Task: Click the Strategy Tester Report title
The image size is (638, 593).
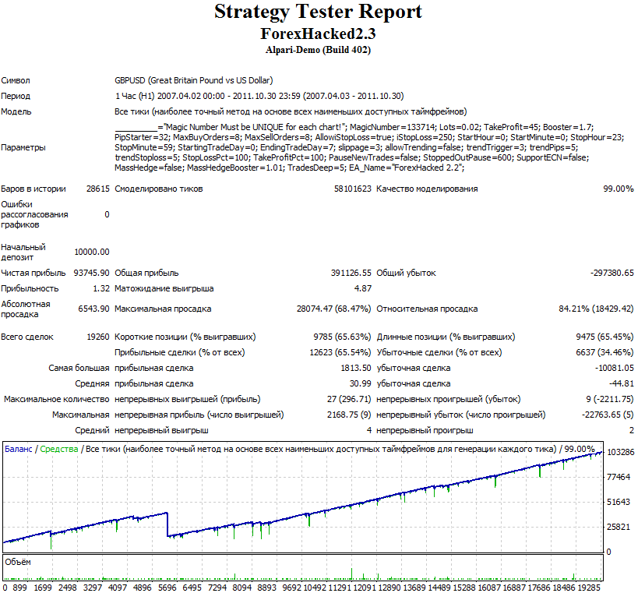Action: click(318, 12)
